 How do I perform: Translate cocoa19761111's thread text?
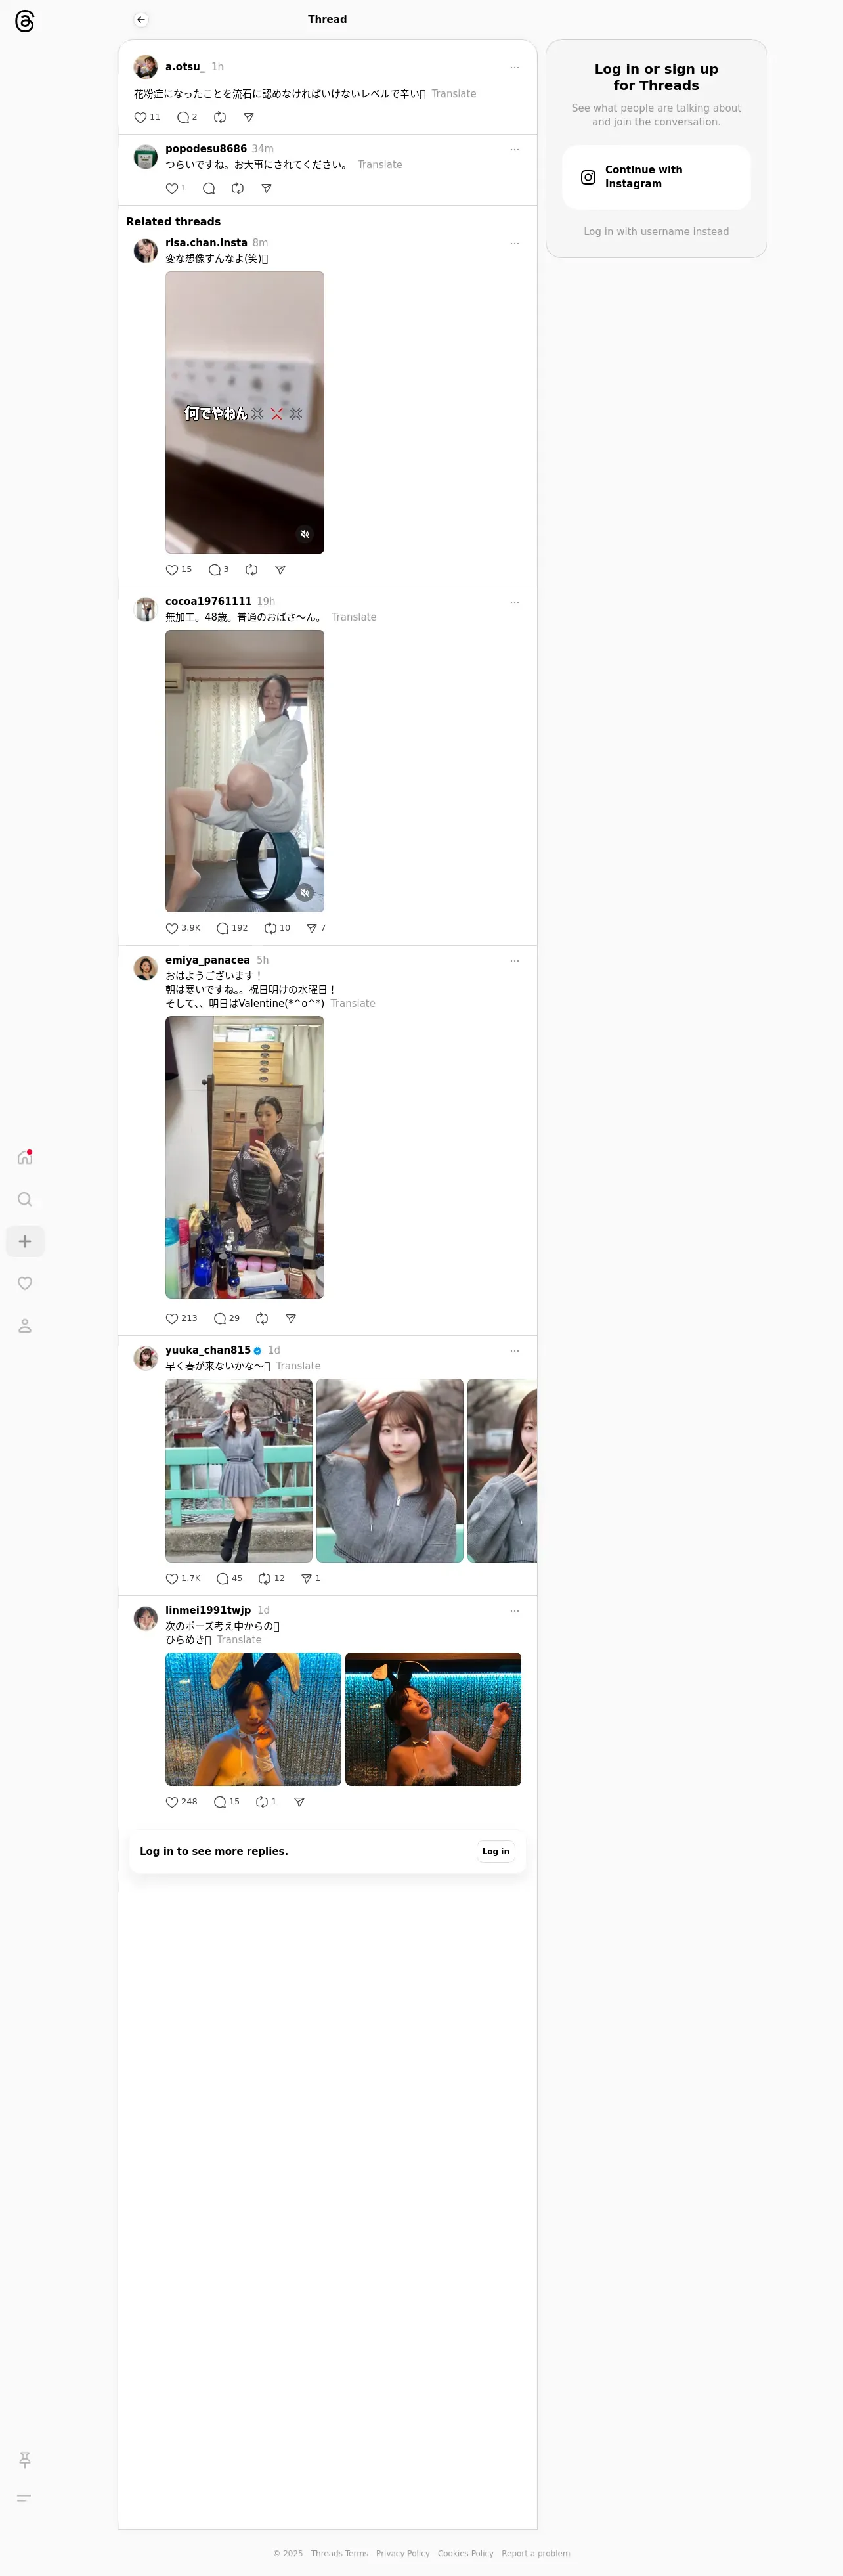[x=354, y=617]
